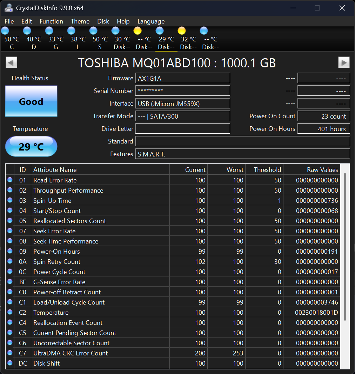
Task: Click the empty Drive Letter field
Action: coord(183,129)
